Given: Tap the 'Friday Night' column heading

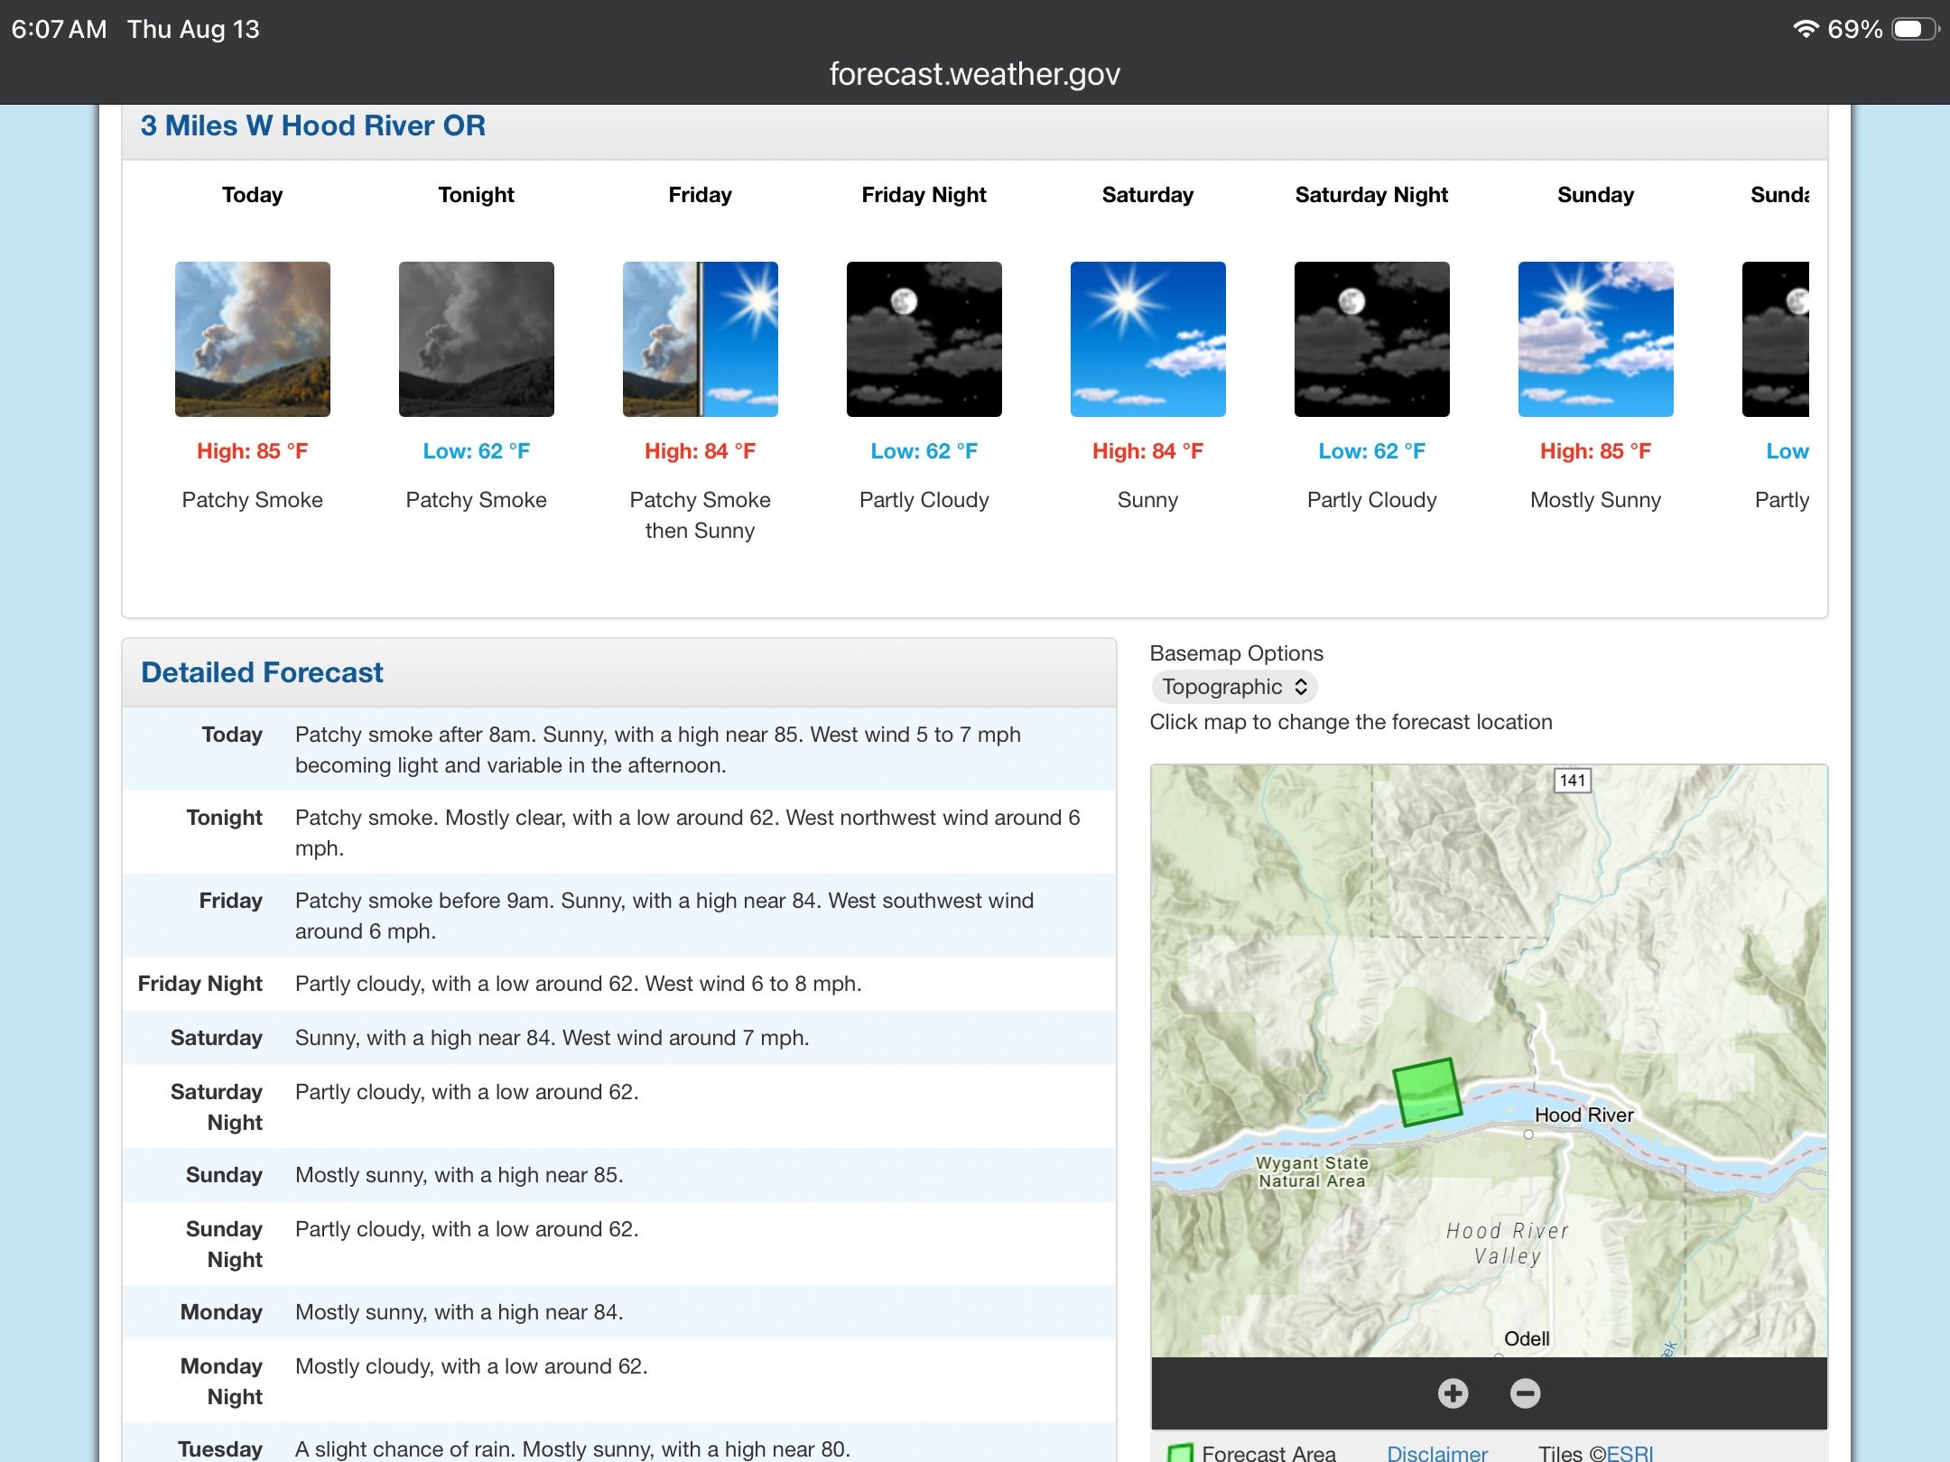Looking at the screenshot, I should (x=924, y=195).
